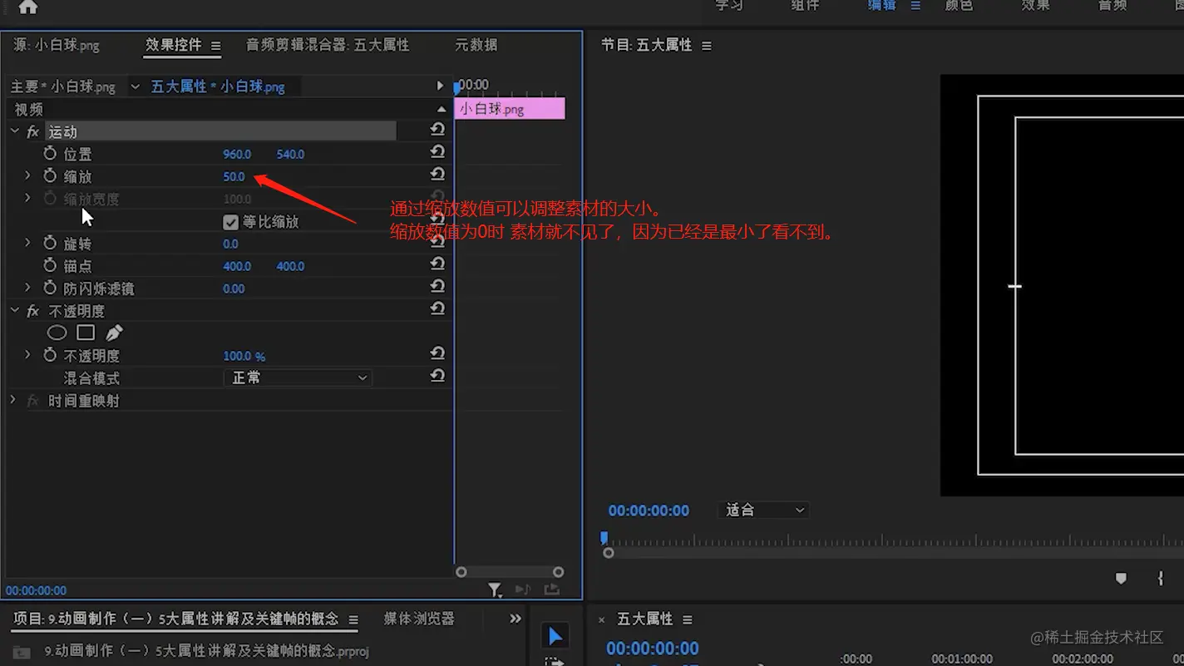This screenshot has width=1184, height=666.
Task: Collapse the 视频 section arrow
Action: point(442,109)
